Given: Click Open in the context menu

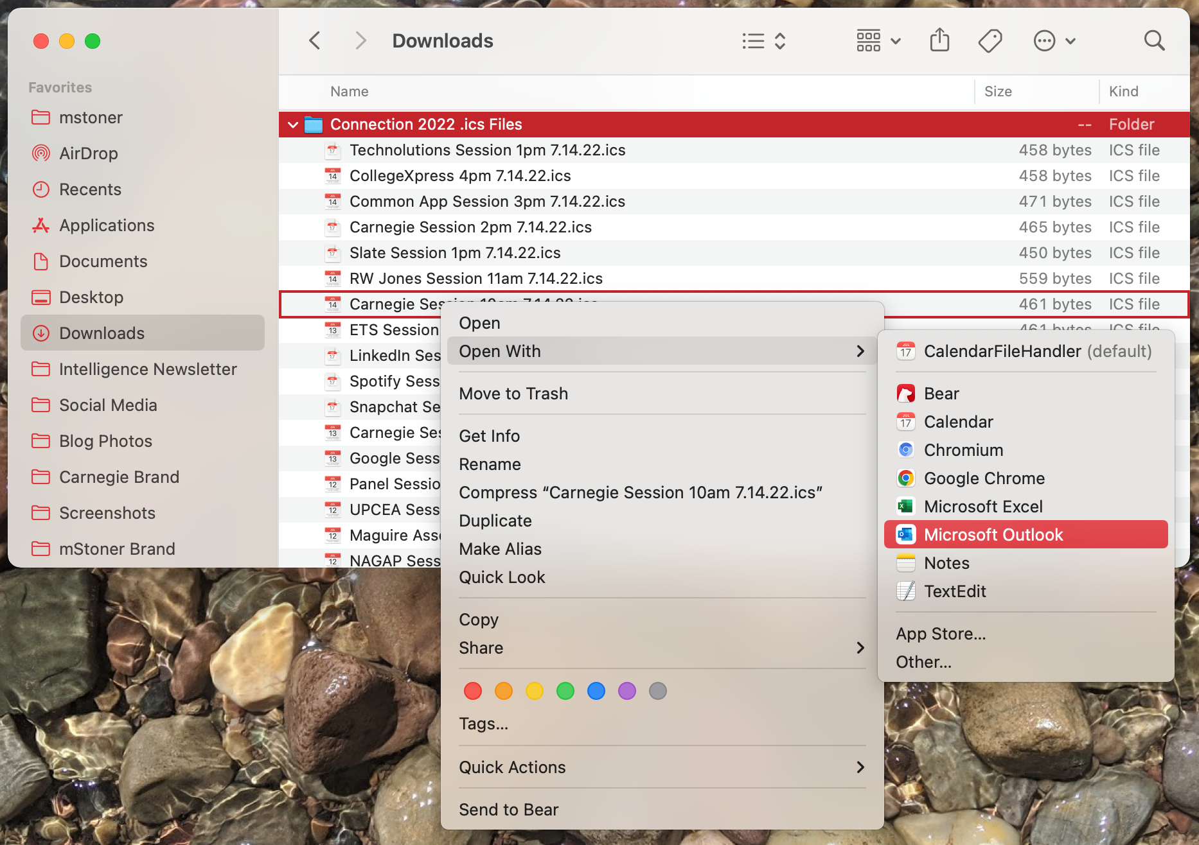Looking at the screenshot, I should 662,323.
